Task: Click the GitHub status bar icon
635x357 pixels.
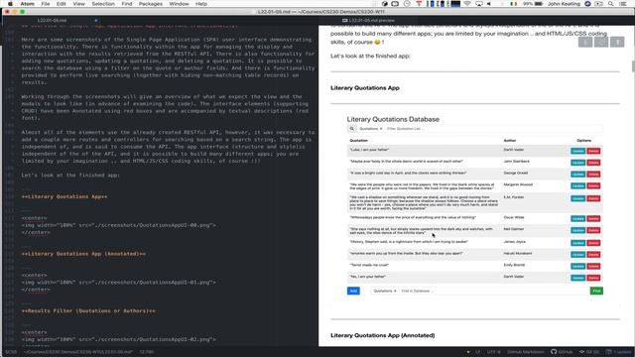Action: tap(562, 352)
